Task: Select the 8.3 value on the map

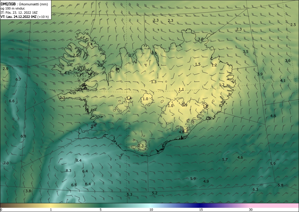Action: pyautogui.click(x=68, y=171)
